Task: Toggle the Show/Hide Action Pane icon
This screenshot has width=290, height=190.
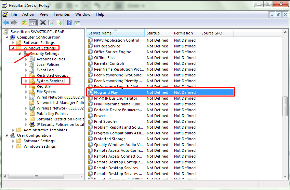Action: pyautogui.click(x=77, y=23)
